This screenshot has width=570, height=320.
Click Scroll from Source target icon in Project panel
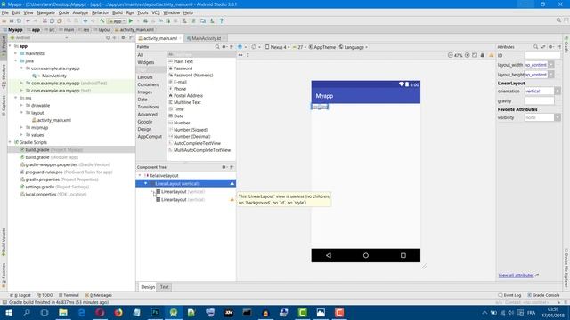[x=108, y=37]
